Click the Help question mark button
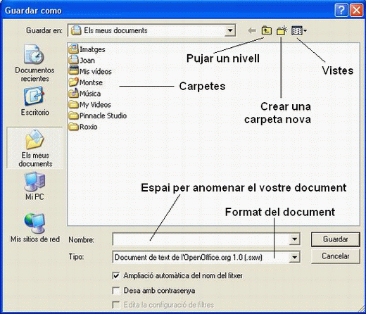 coord(341,11)
